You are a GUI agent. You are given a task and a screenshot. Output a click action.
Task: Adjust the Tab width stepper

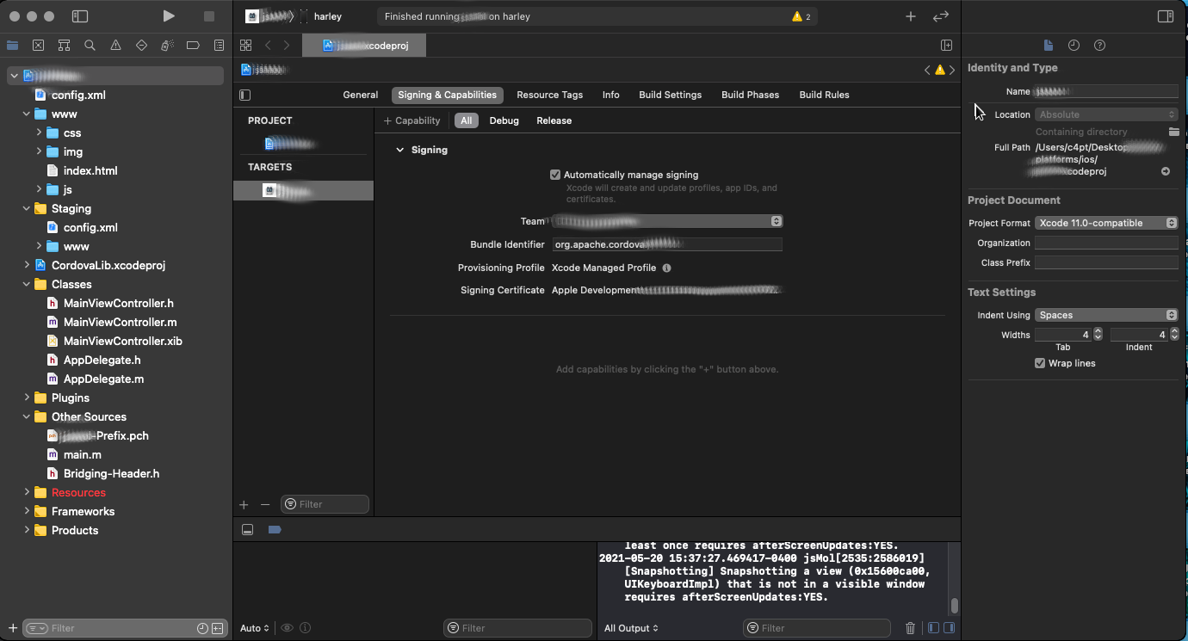point(1098,334)
